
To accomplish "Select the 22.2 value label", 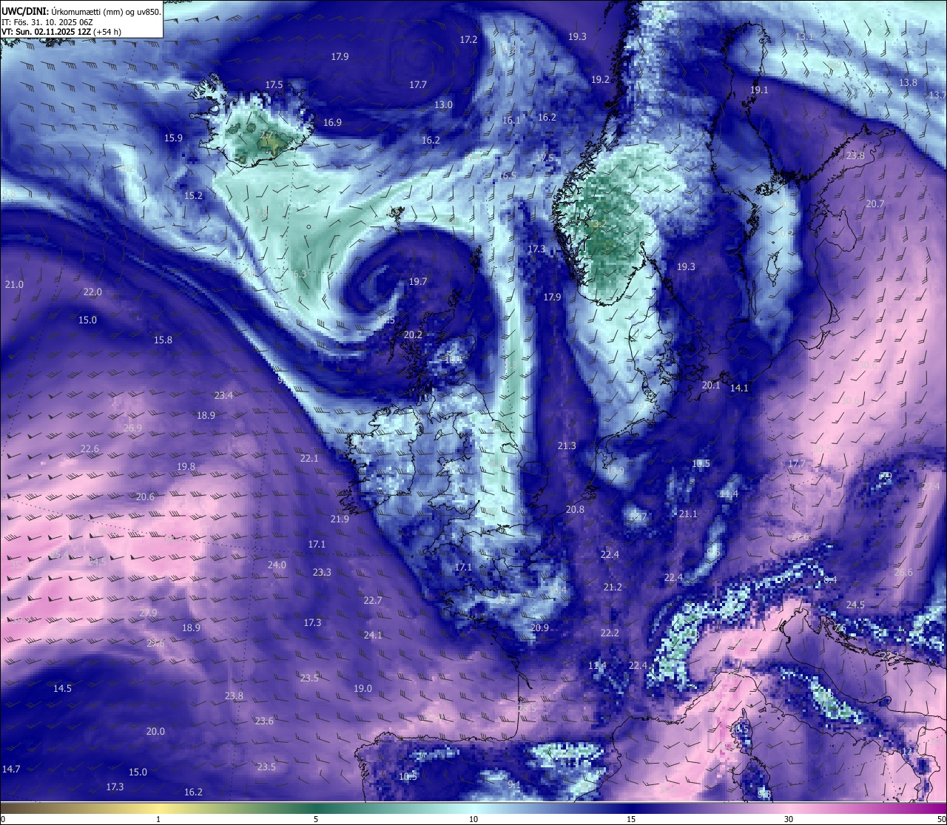I will pyautogui.click(x=610, y=633).
